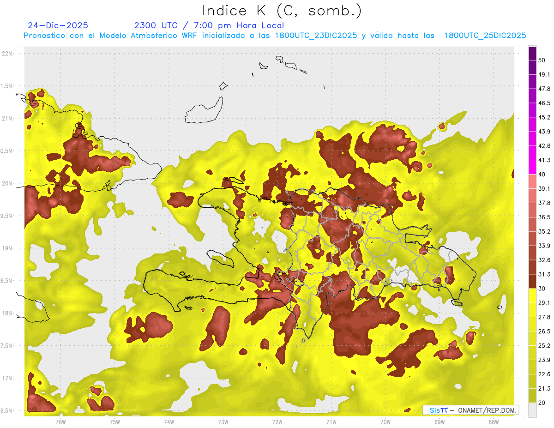Pick the dark brown legend swatch between 30 and 31.3
This screenshot has height=428, width=554.
[x=532, y=281]
